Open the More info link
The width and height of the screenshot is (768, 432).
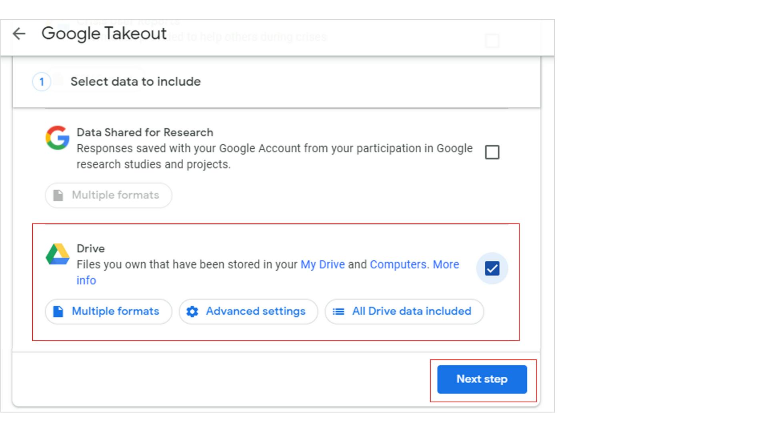445,264
